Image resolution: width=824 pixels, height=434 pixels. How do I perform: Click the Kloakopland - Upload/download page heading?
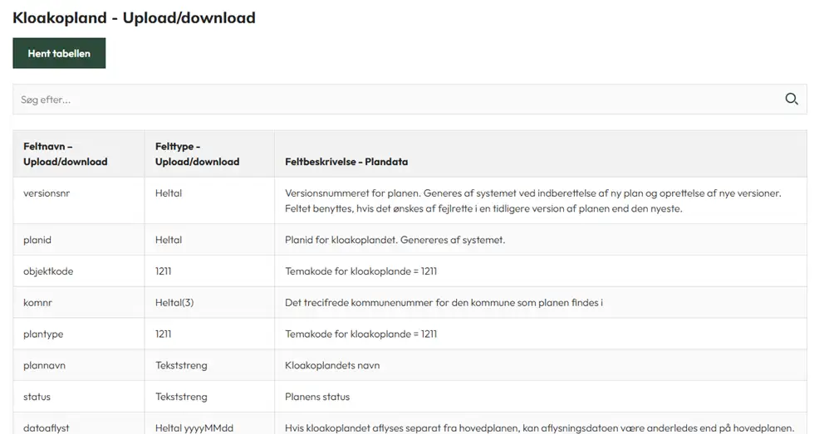[x=134, y=18]
